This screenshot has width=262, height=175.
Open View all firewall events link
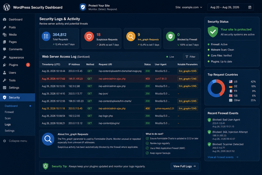coord(223,157)
